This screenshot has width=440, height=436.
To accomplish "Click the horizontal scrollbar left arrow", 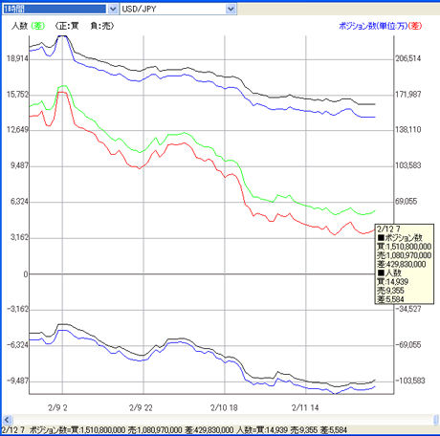I will click(7, 420).
